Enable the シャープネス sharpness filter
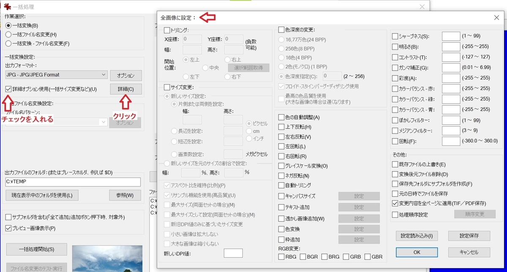Viewport: 507px width, 272px height. (x=395, y=36)
